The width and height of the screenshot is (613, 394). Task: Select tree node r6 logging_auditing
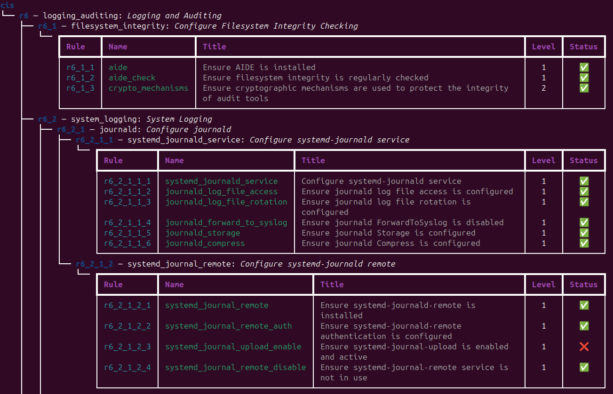coord(120,16)
